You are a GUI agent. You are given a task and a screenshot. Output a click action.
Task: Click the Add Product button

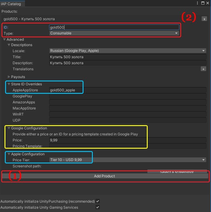click(x=105, y=176)
